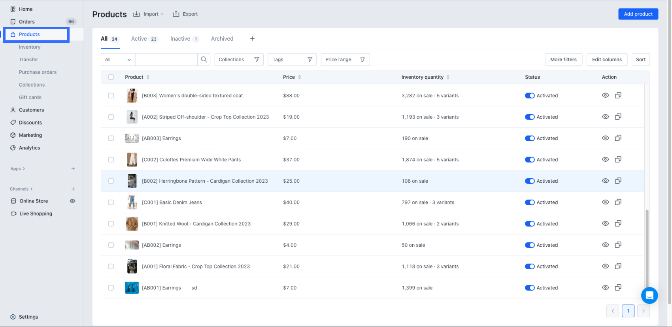Click the Add product button
This screenshot has height=327, width=672.
click(638, 14)
